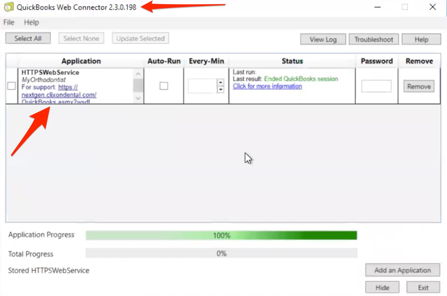Image resolution: width=447 pixels, height=296 pixels.
Task: Close the Web Connector window
Action: [x=432, y=7]
